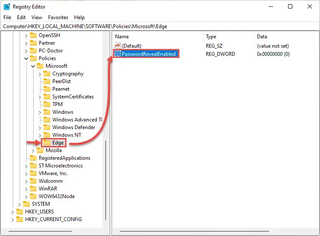
Task: Click the tree pane horizontal scrollbar
Action: 40,231
